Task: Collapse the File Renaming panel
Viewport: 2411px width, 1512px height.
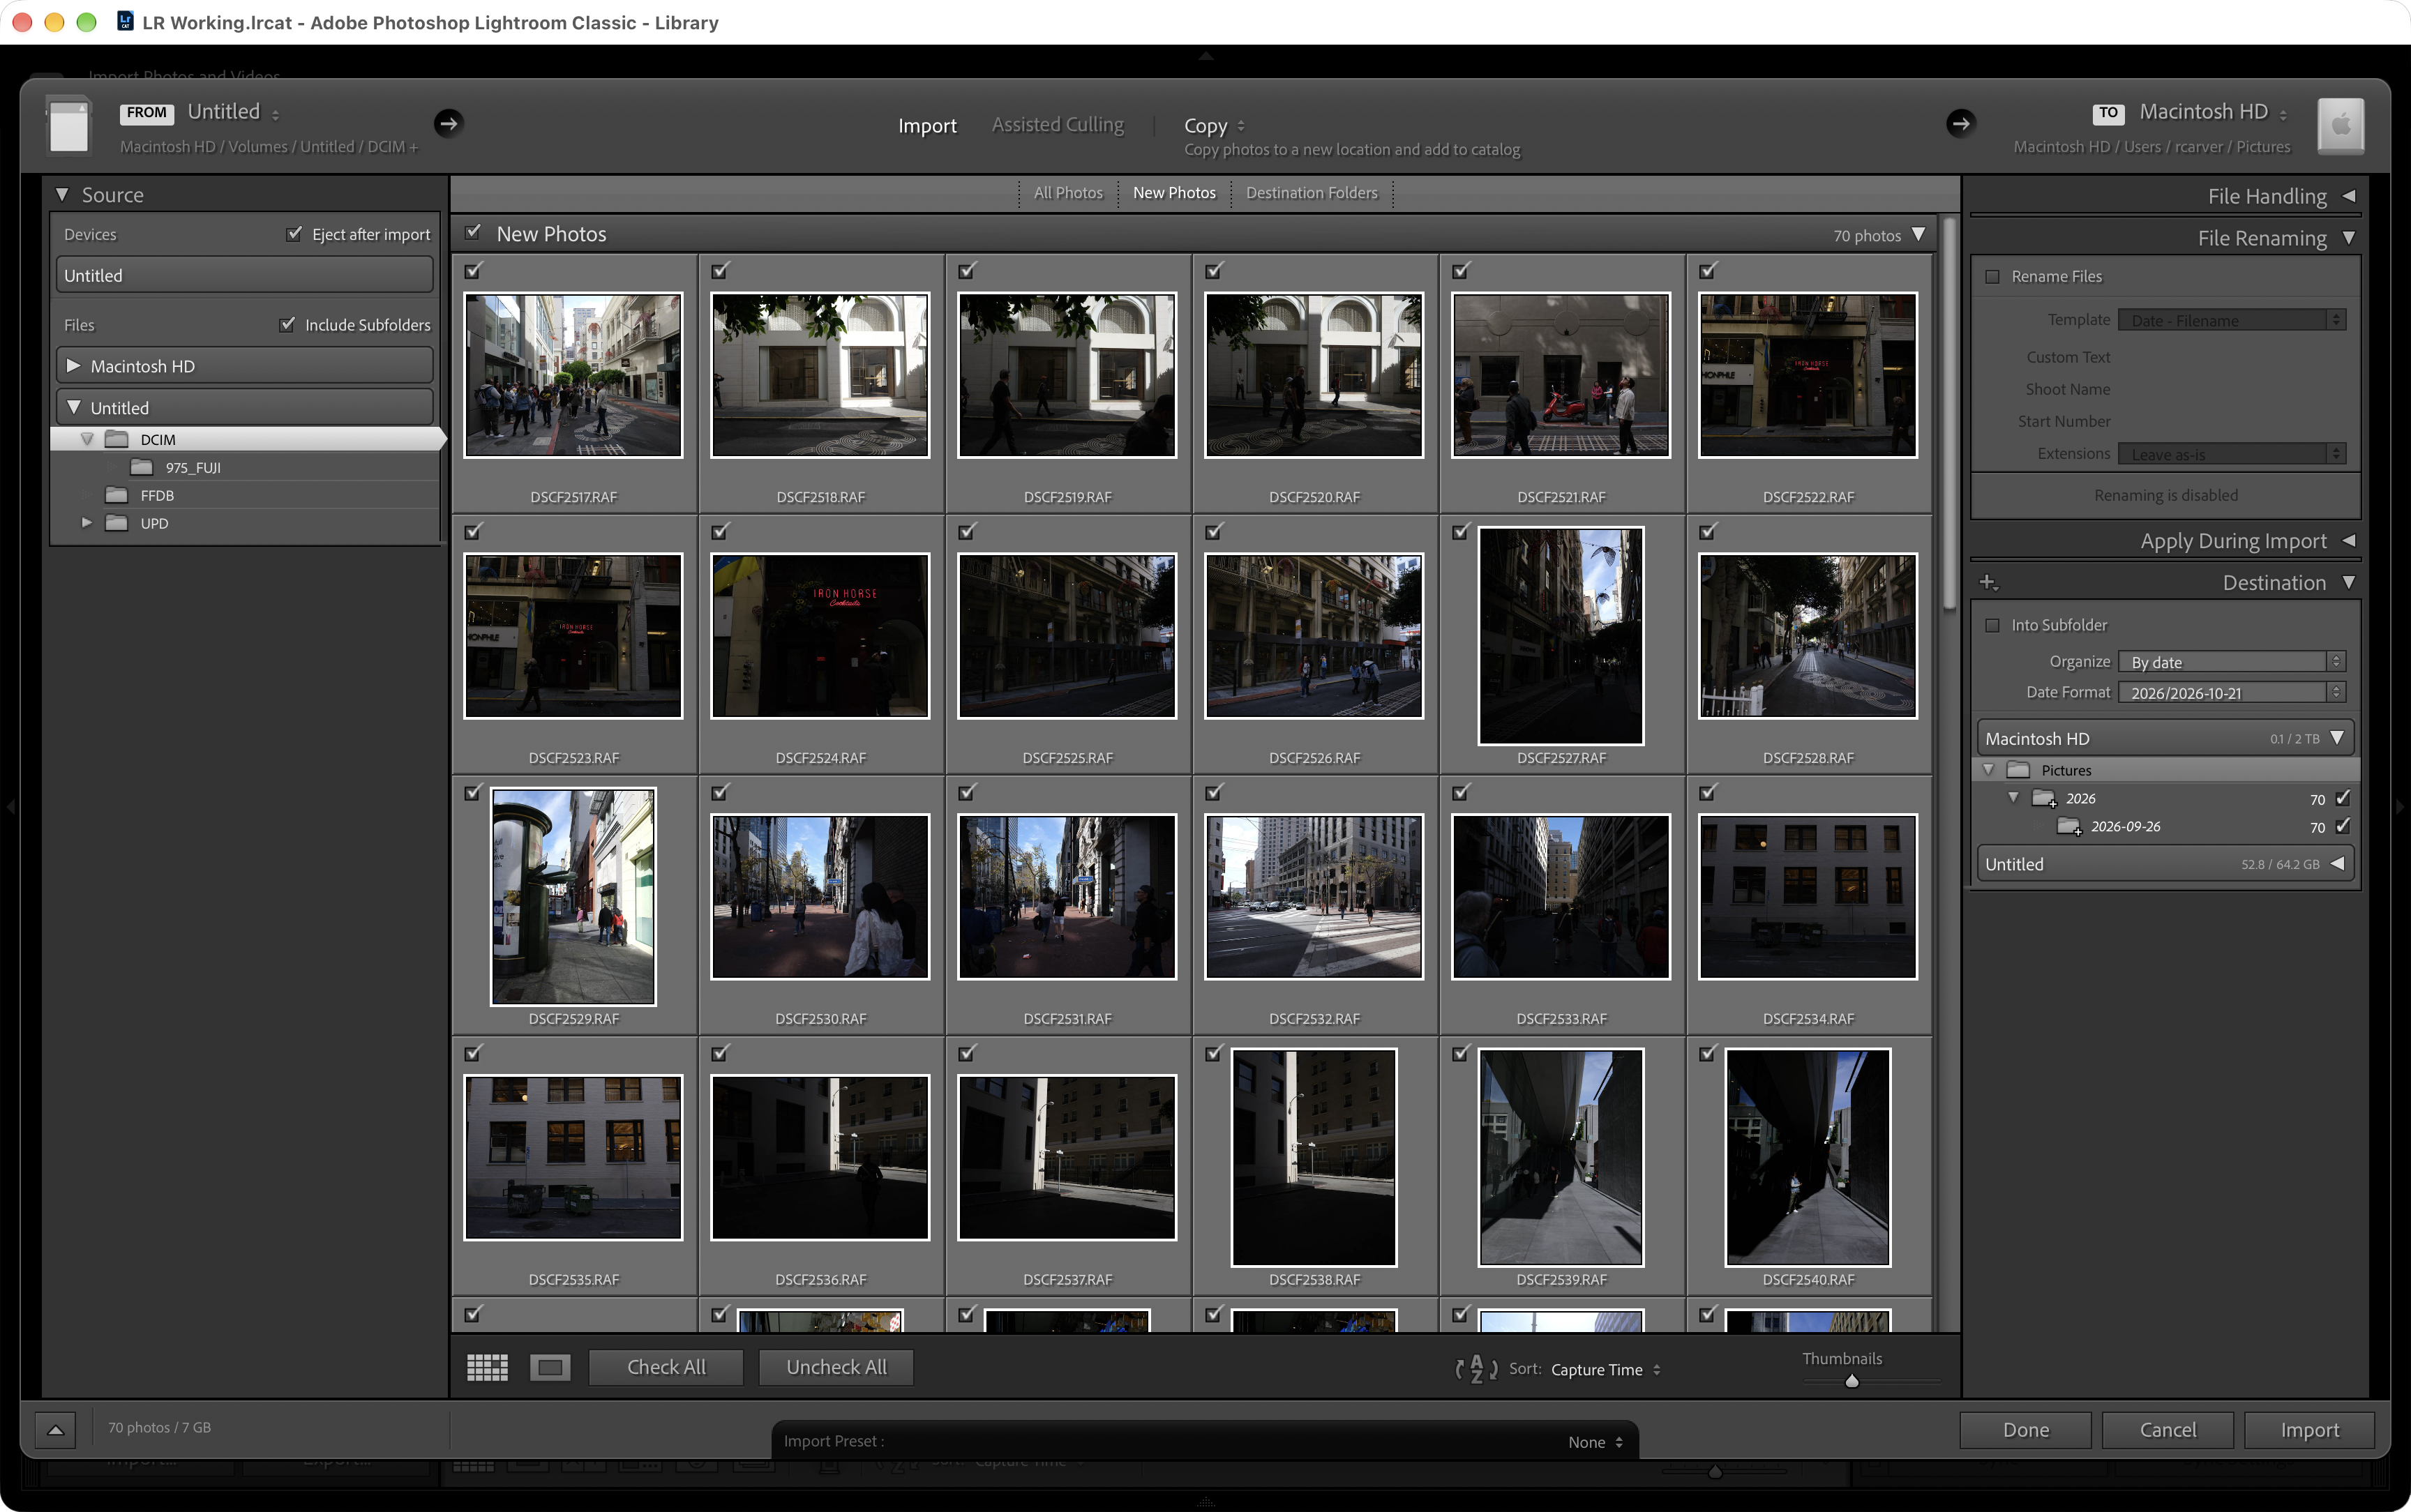Action: click(2348, 238)
